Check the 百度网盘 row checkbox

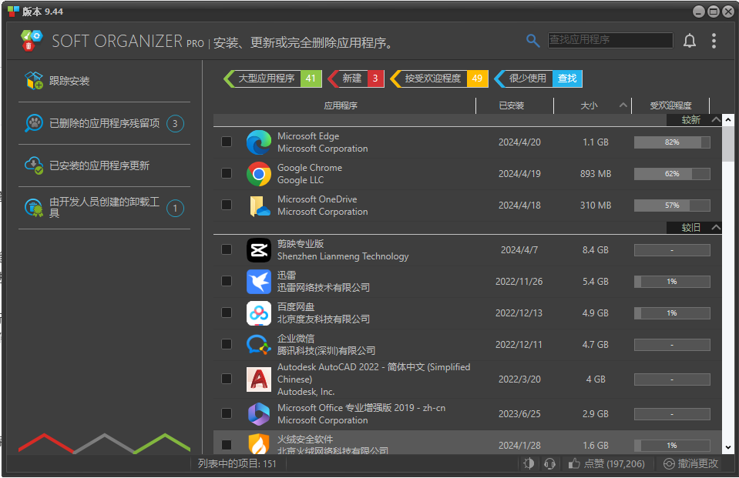pyautogui.click(x=227, y=313)
